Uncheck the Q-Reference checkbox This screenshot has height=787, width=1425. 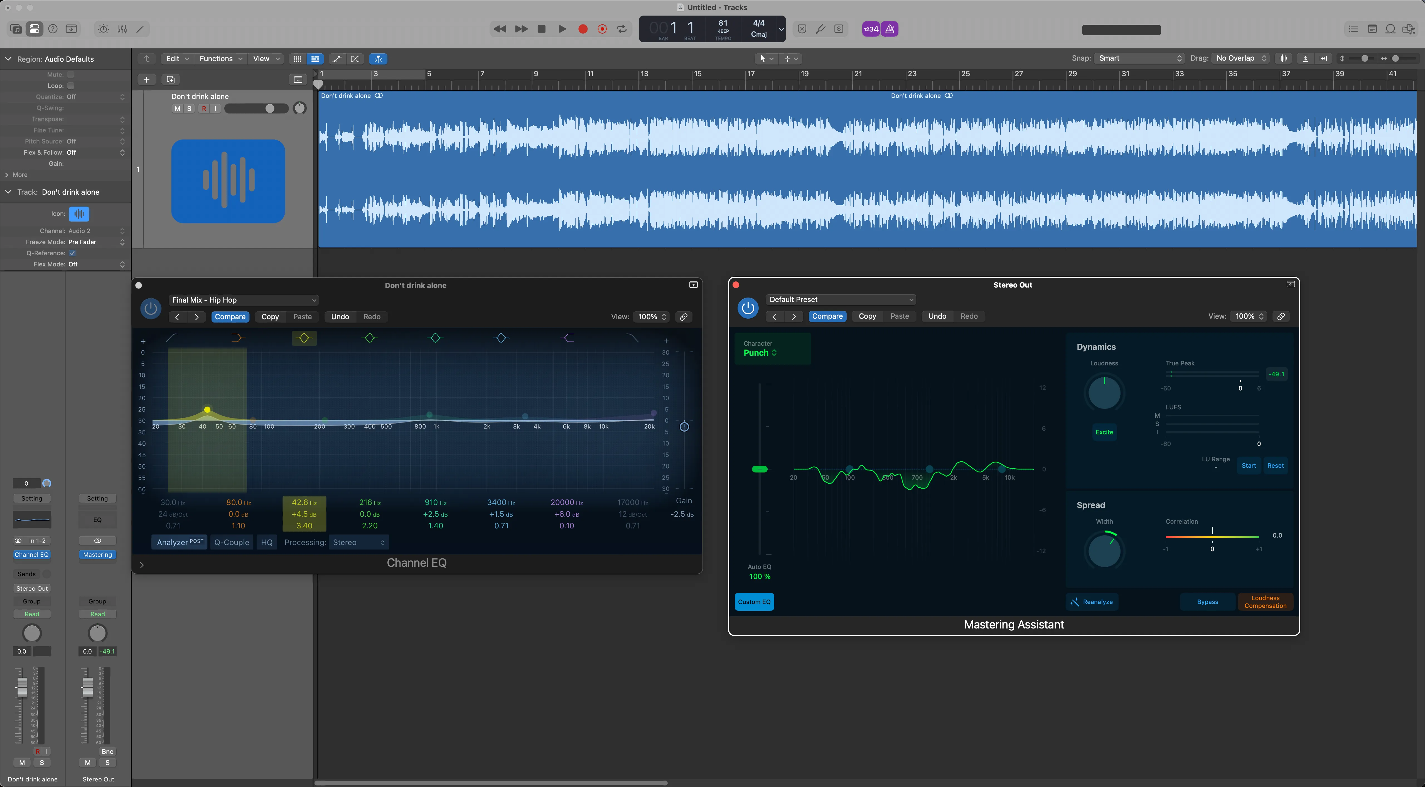click(x=72, y=253)
